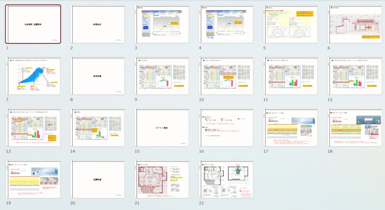This screenshot has height=210, width=385.
Task: Select slide 9 thumbnail
Action: click(162, 76)
